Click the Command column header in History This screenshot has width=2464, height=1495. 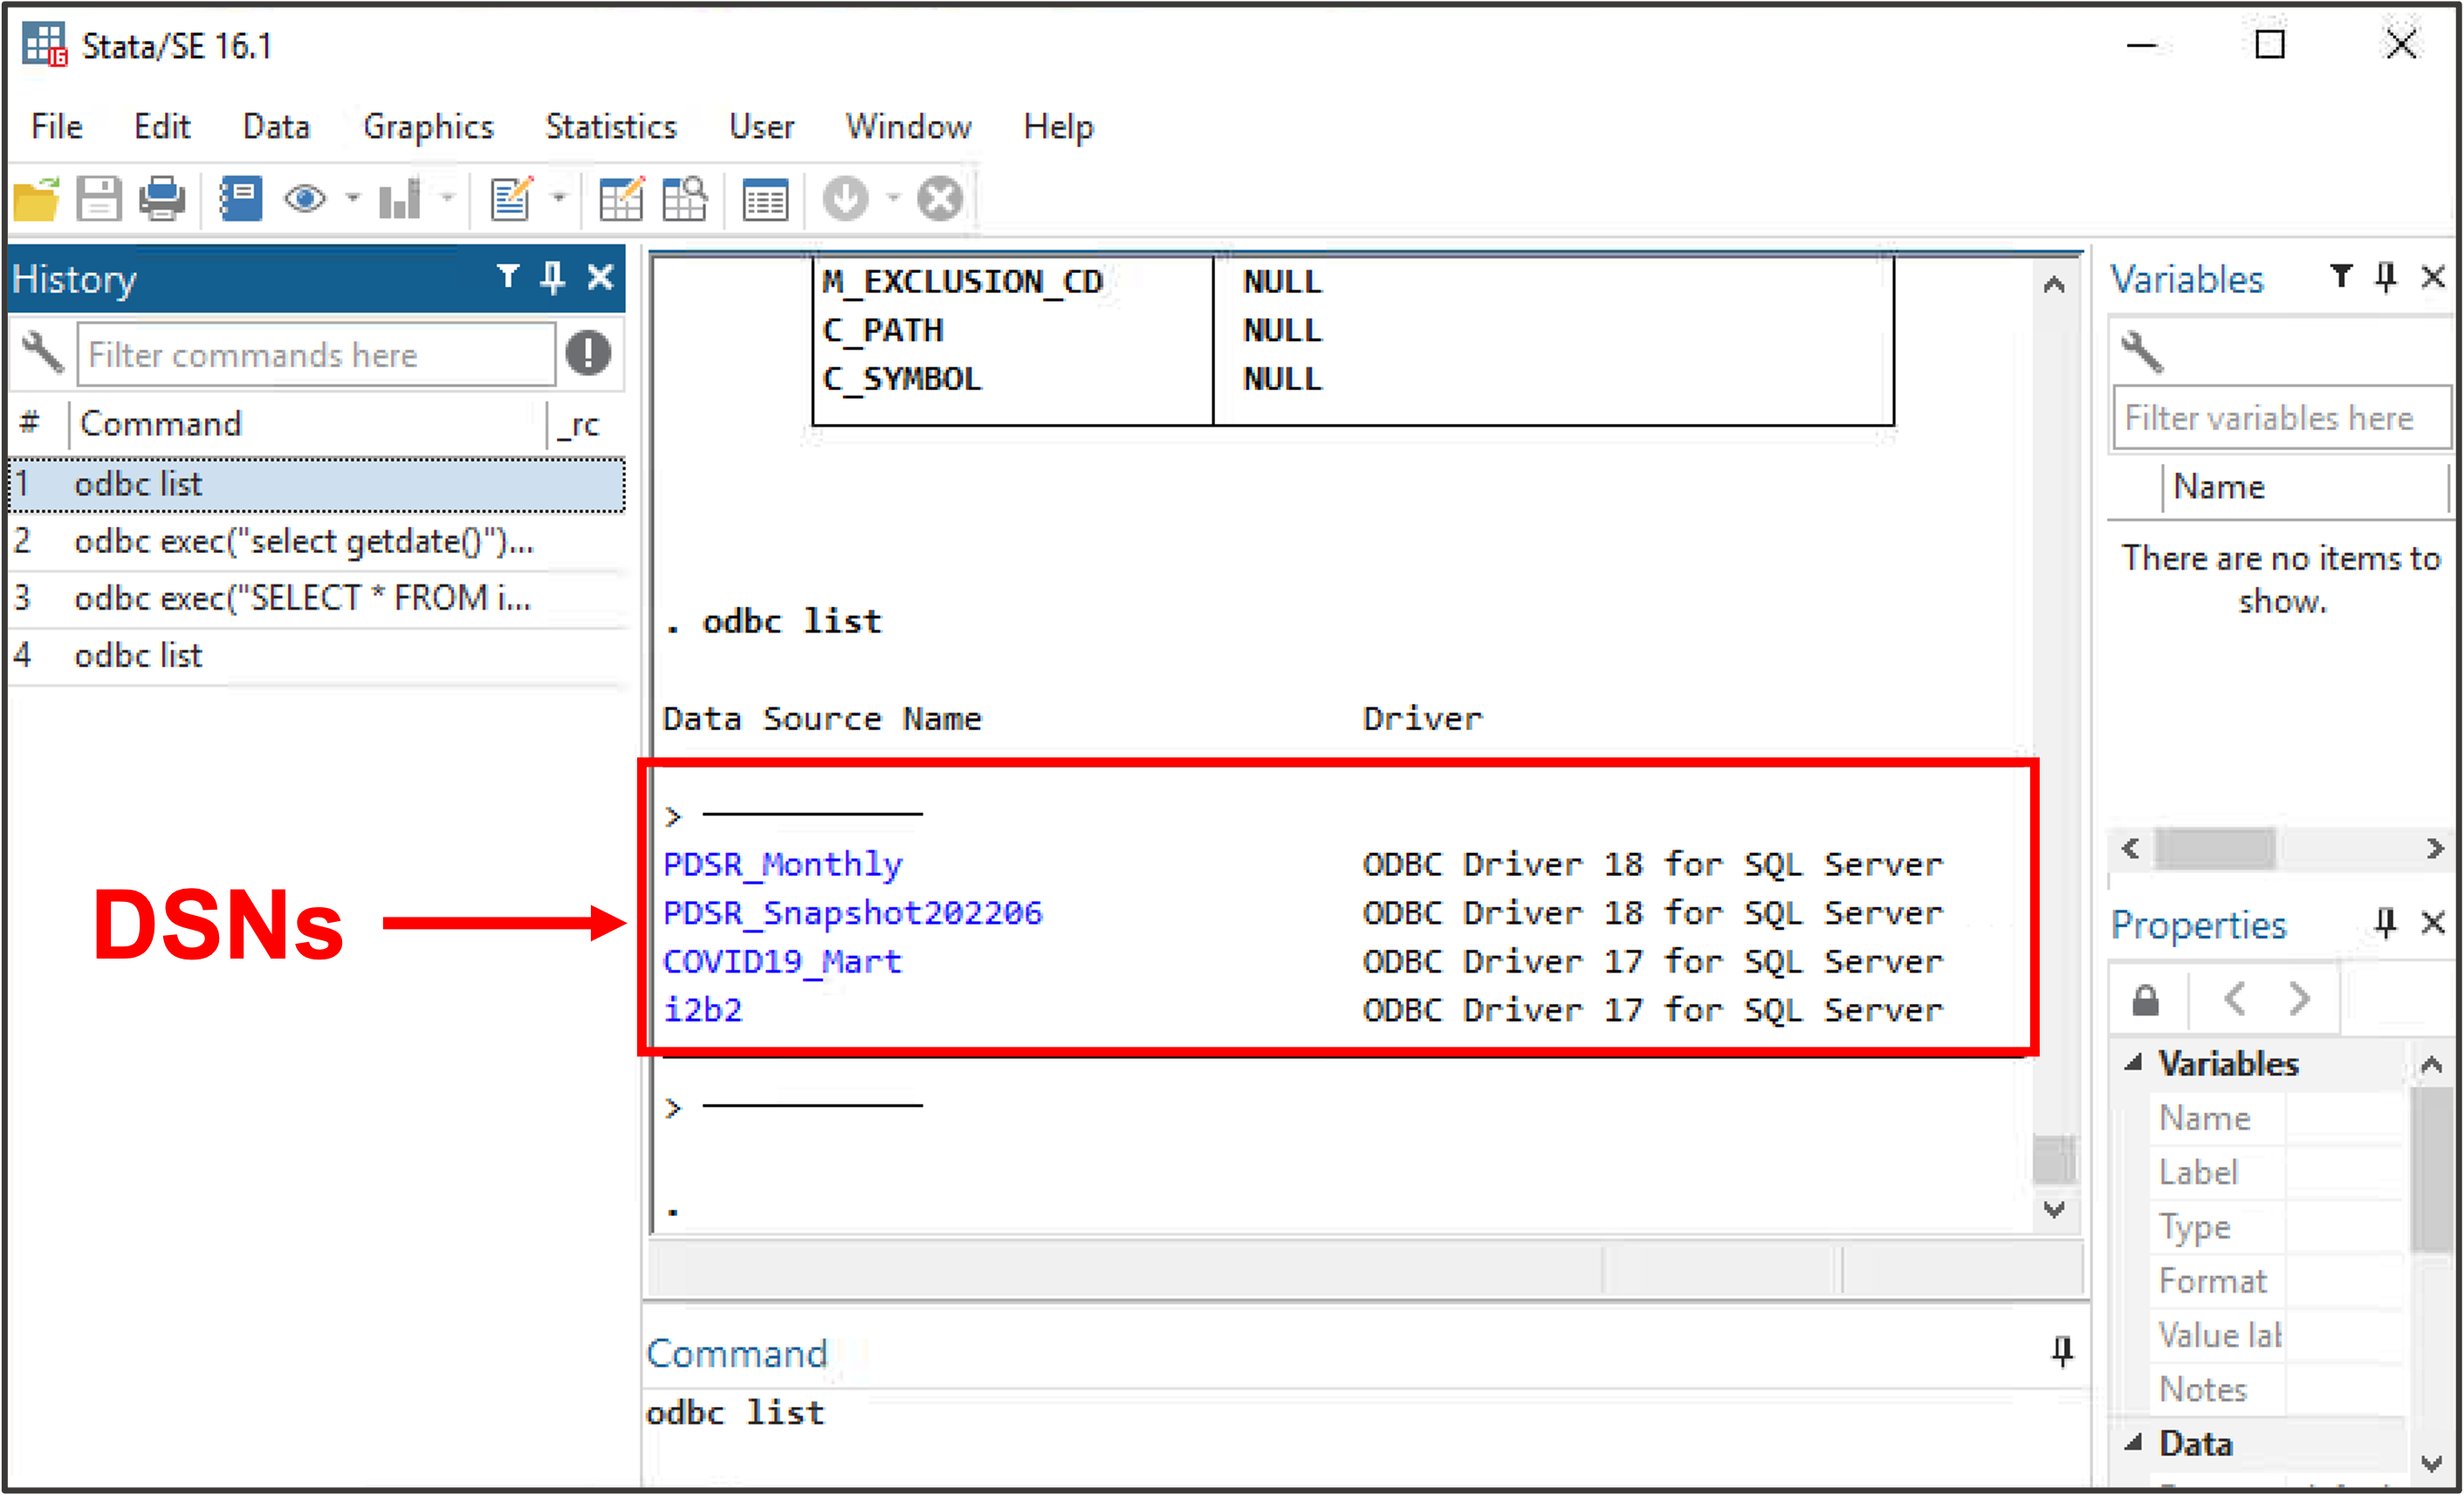point(160,424)
